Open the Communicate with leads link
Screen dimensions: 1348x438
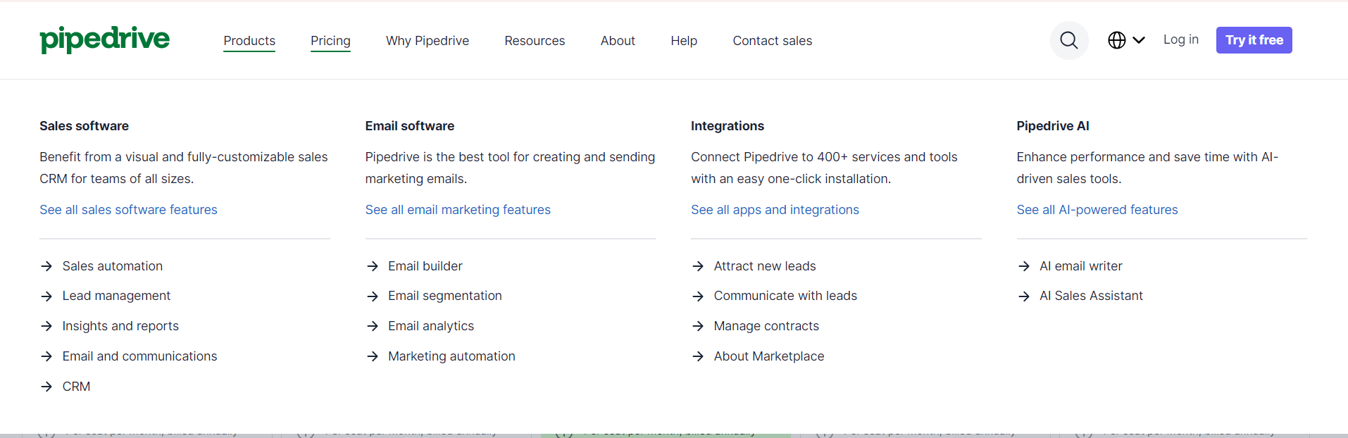785,296
